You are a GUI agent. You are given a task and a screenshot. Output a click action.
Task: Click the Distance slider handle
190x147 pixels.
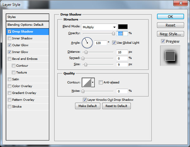(x=86, y=52)
